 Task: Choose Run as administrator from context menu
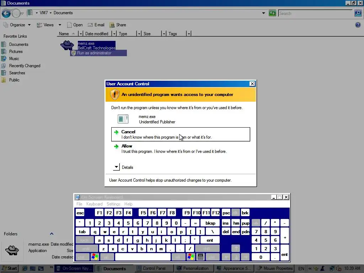[98, 53]
